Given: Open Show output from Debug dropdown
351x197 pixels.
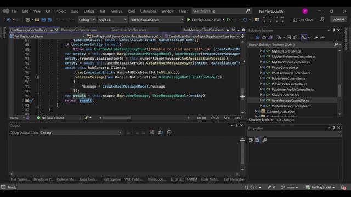Looking at the screenshot, I should click(x=81, y=132).
